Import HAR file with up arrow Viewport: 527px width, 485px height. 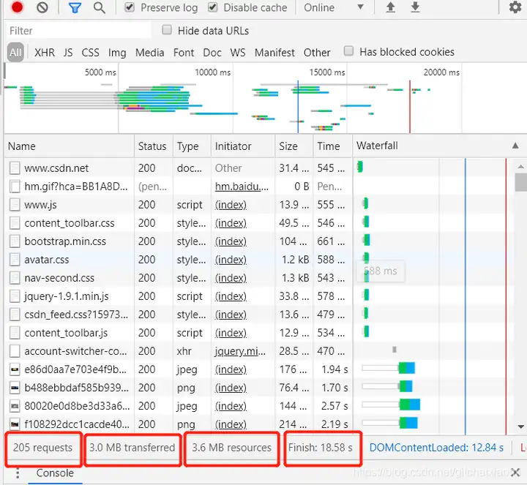390,7
